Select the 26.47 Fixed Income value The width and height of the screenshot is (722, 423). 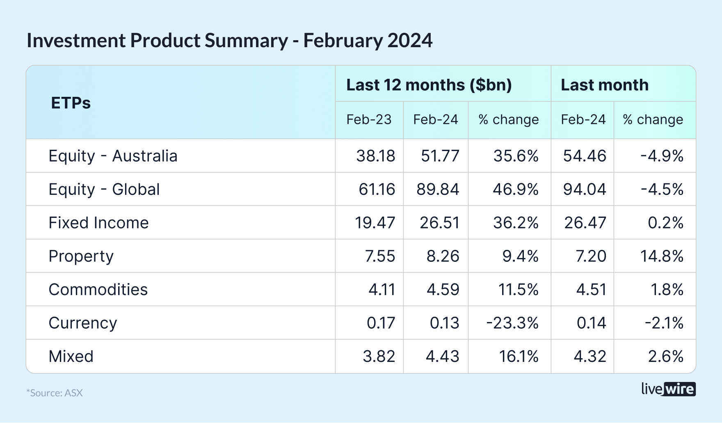click(x=585, y=223)
